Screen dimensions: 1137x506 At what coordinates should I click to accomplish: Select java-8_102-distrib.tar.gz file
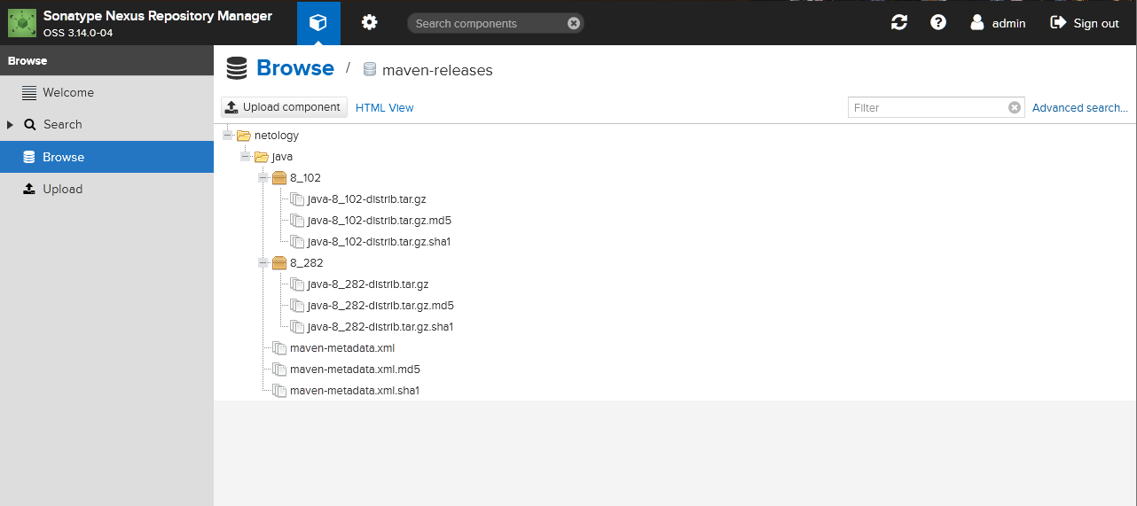366,199
